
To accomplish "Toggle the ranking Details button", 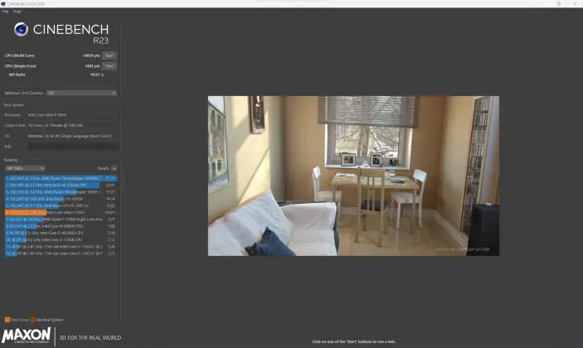I will pos(114,168).
